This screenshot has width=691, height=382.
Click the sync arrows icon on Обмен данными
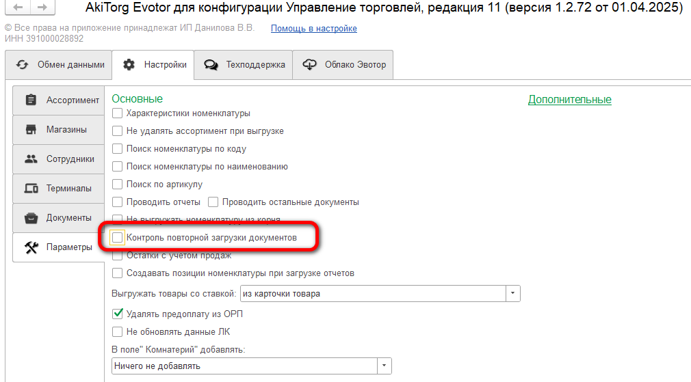tap(22, 65)
